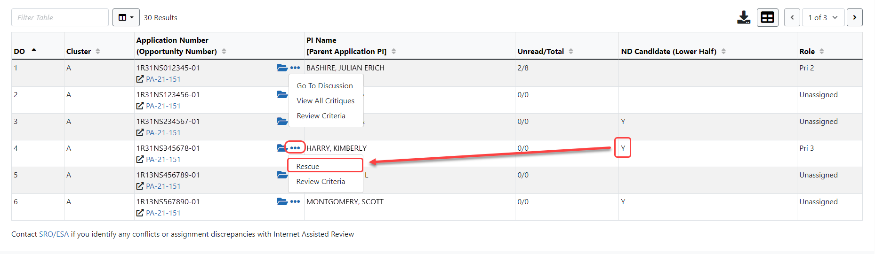Viewport: 875px width, 254px height.
Task: Open folder icon for 1R31NS012345-01
Action: tap(282, 68)
